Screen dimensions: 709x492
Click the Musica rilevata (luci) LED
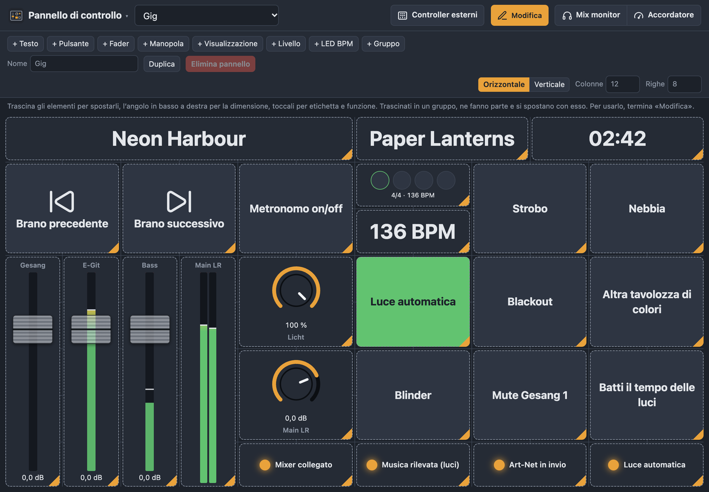pos(372,465)
